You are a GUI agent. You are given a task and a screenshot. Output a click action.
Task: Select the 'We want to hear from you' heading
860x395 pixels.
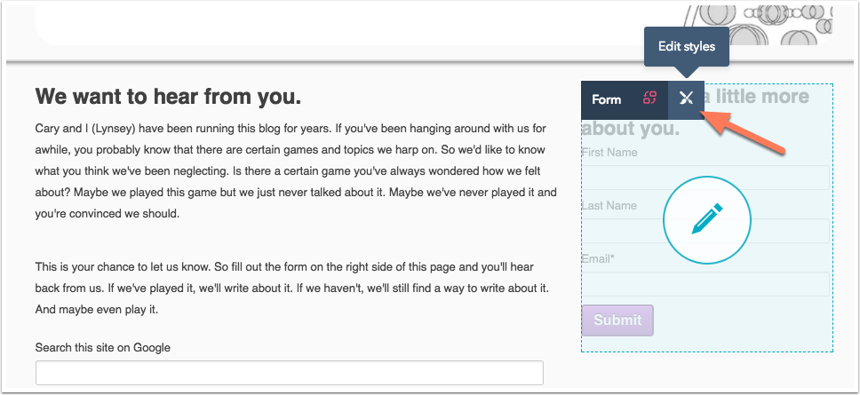pyautogui.click(x=169, y=97)
